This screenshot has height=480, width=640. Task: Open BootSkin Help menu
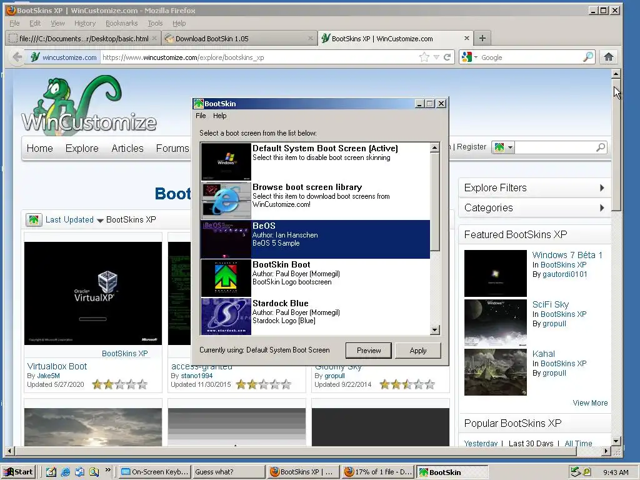tap(219, 116)
